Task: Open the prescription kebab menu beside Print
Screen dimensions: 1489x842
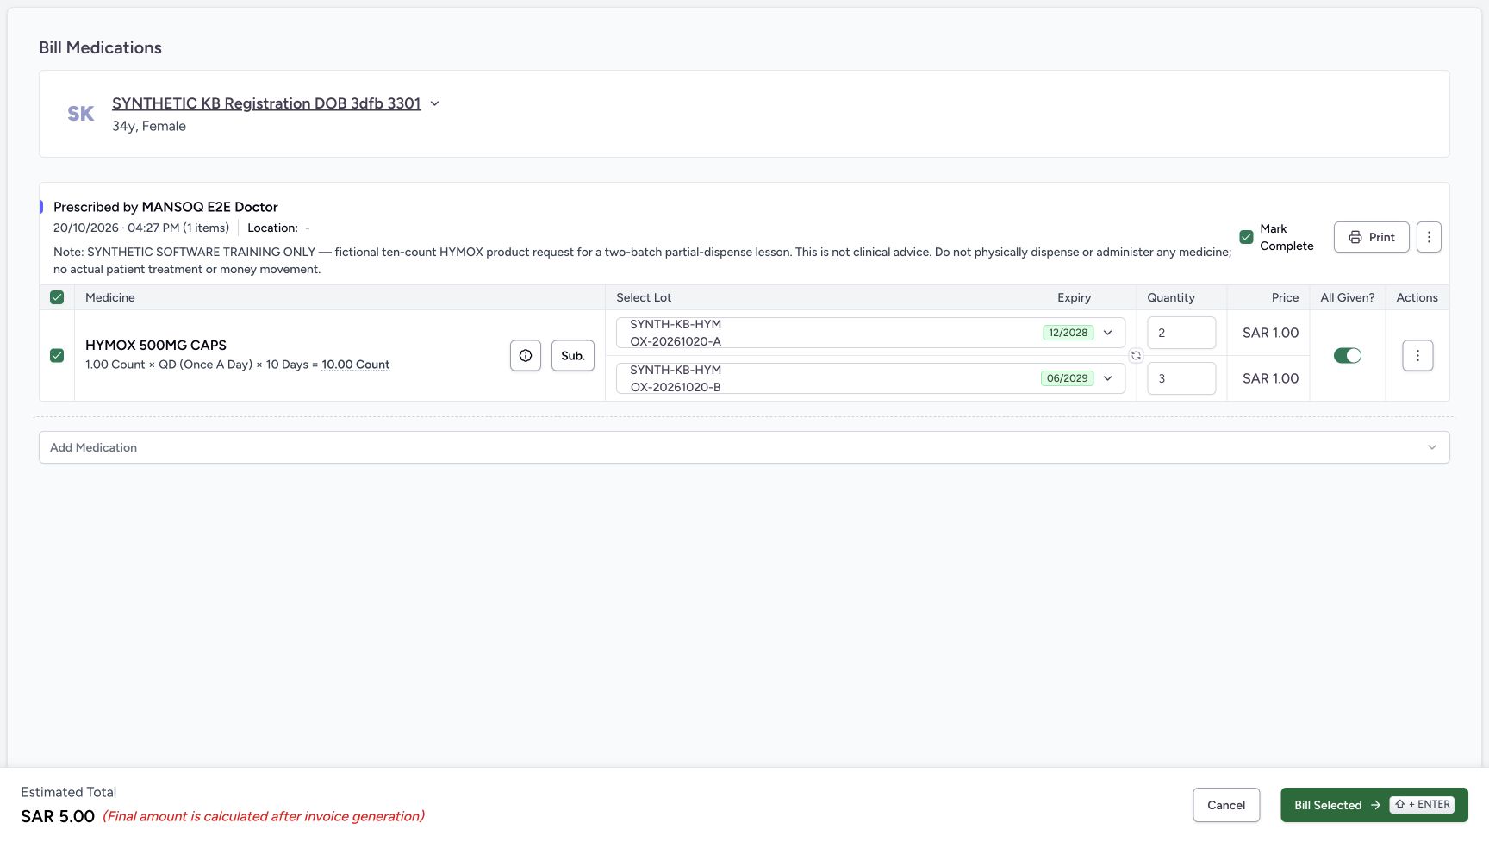Action: pyautogui.click(x=1429, y=237)
